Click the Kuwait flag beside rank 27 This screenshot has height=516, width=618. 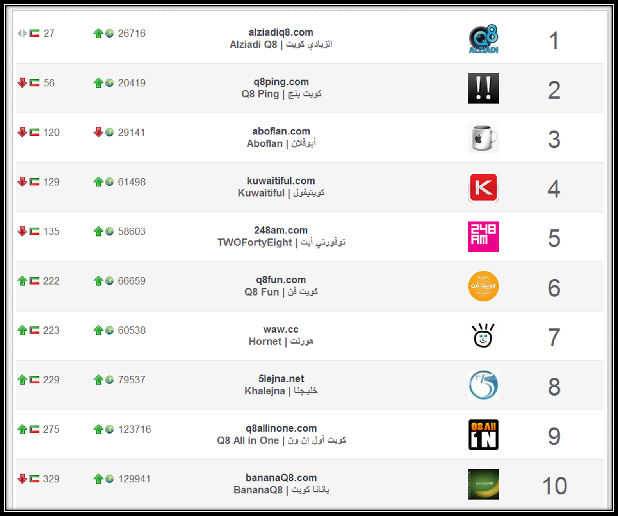35,33
